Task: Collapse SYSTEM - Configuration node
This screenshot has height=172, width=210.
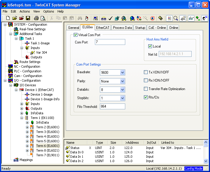Action: click(5, 24)
